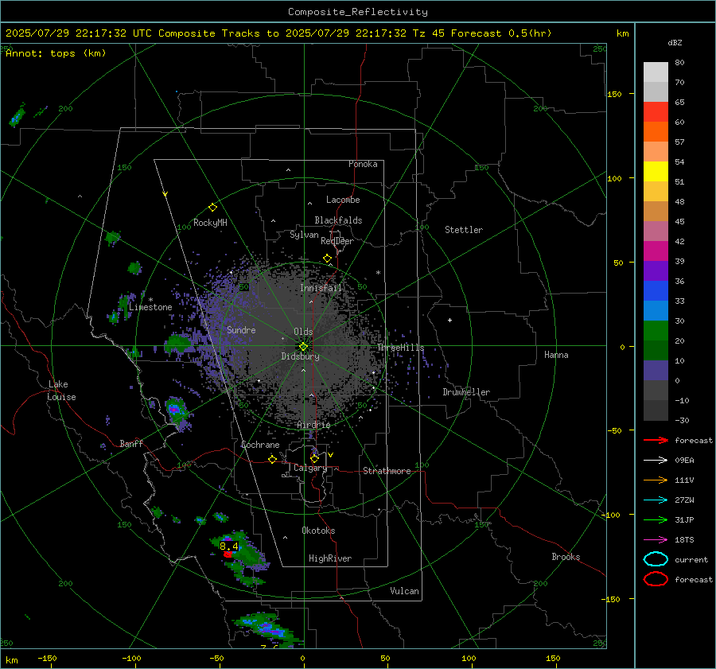Image resolution: width=716 pixels, height=669 pixels.
Task: Select the Composite Tracks timestamp header text
Action: [x=278, y=33]
